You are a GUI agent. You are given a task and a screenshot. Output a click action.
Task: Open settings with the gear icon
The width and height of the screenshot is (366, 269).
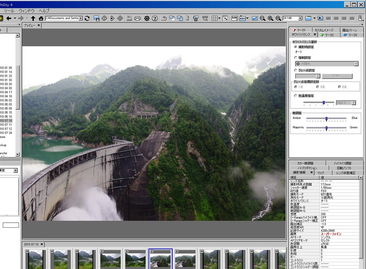147,18
